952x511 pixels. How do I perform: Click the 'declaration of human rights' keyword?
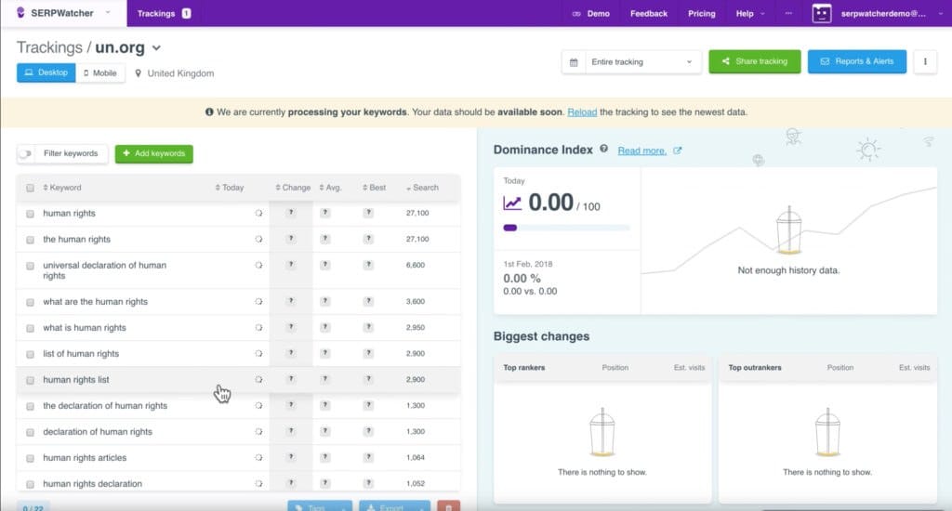point(98,432)
